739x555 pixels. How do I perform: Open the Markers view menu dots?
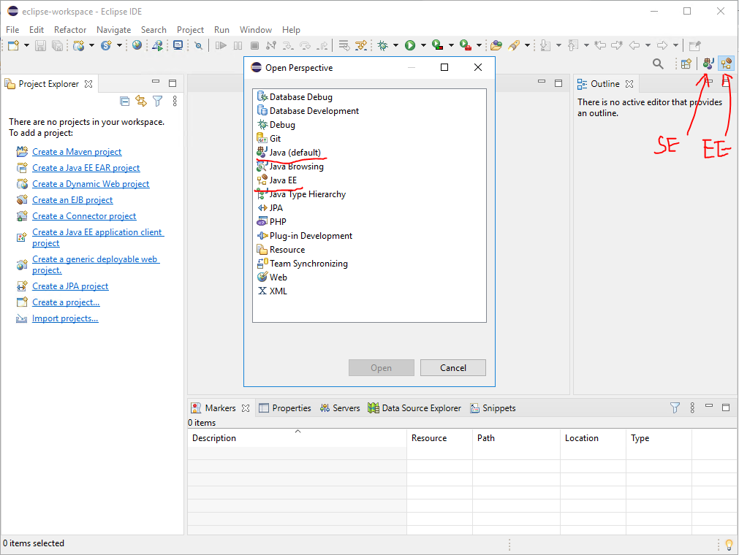click(692, 408)
